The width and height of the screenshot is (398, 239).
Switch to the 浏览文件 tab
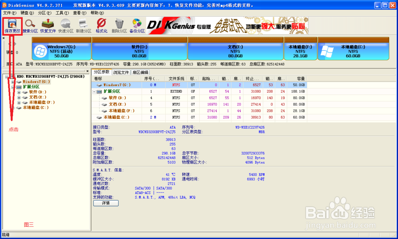(x=121, y=72)
